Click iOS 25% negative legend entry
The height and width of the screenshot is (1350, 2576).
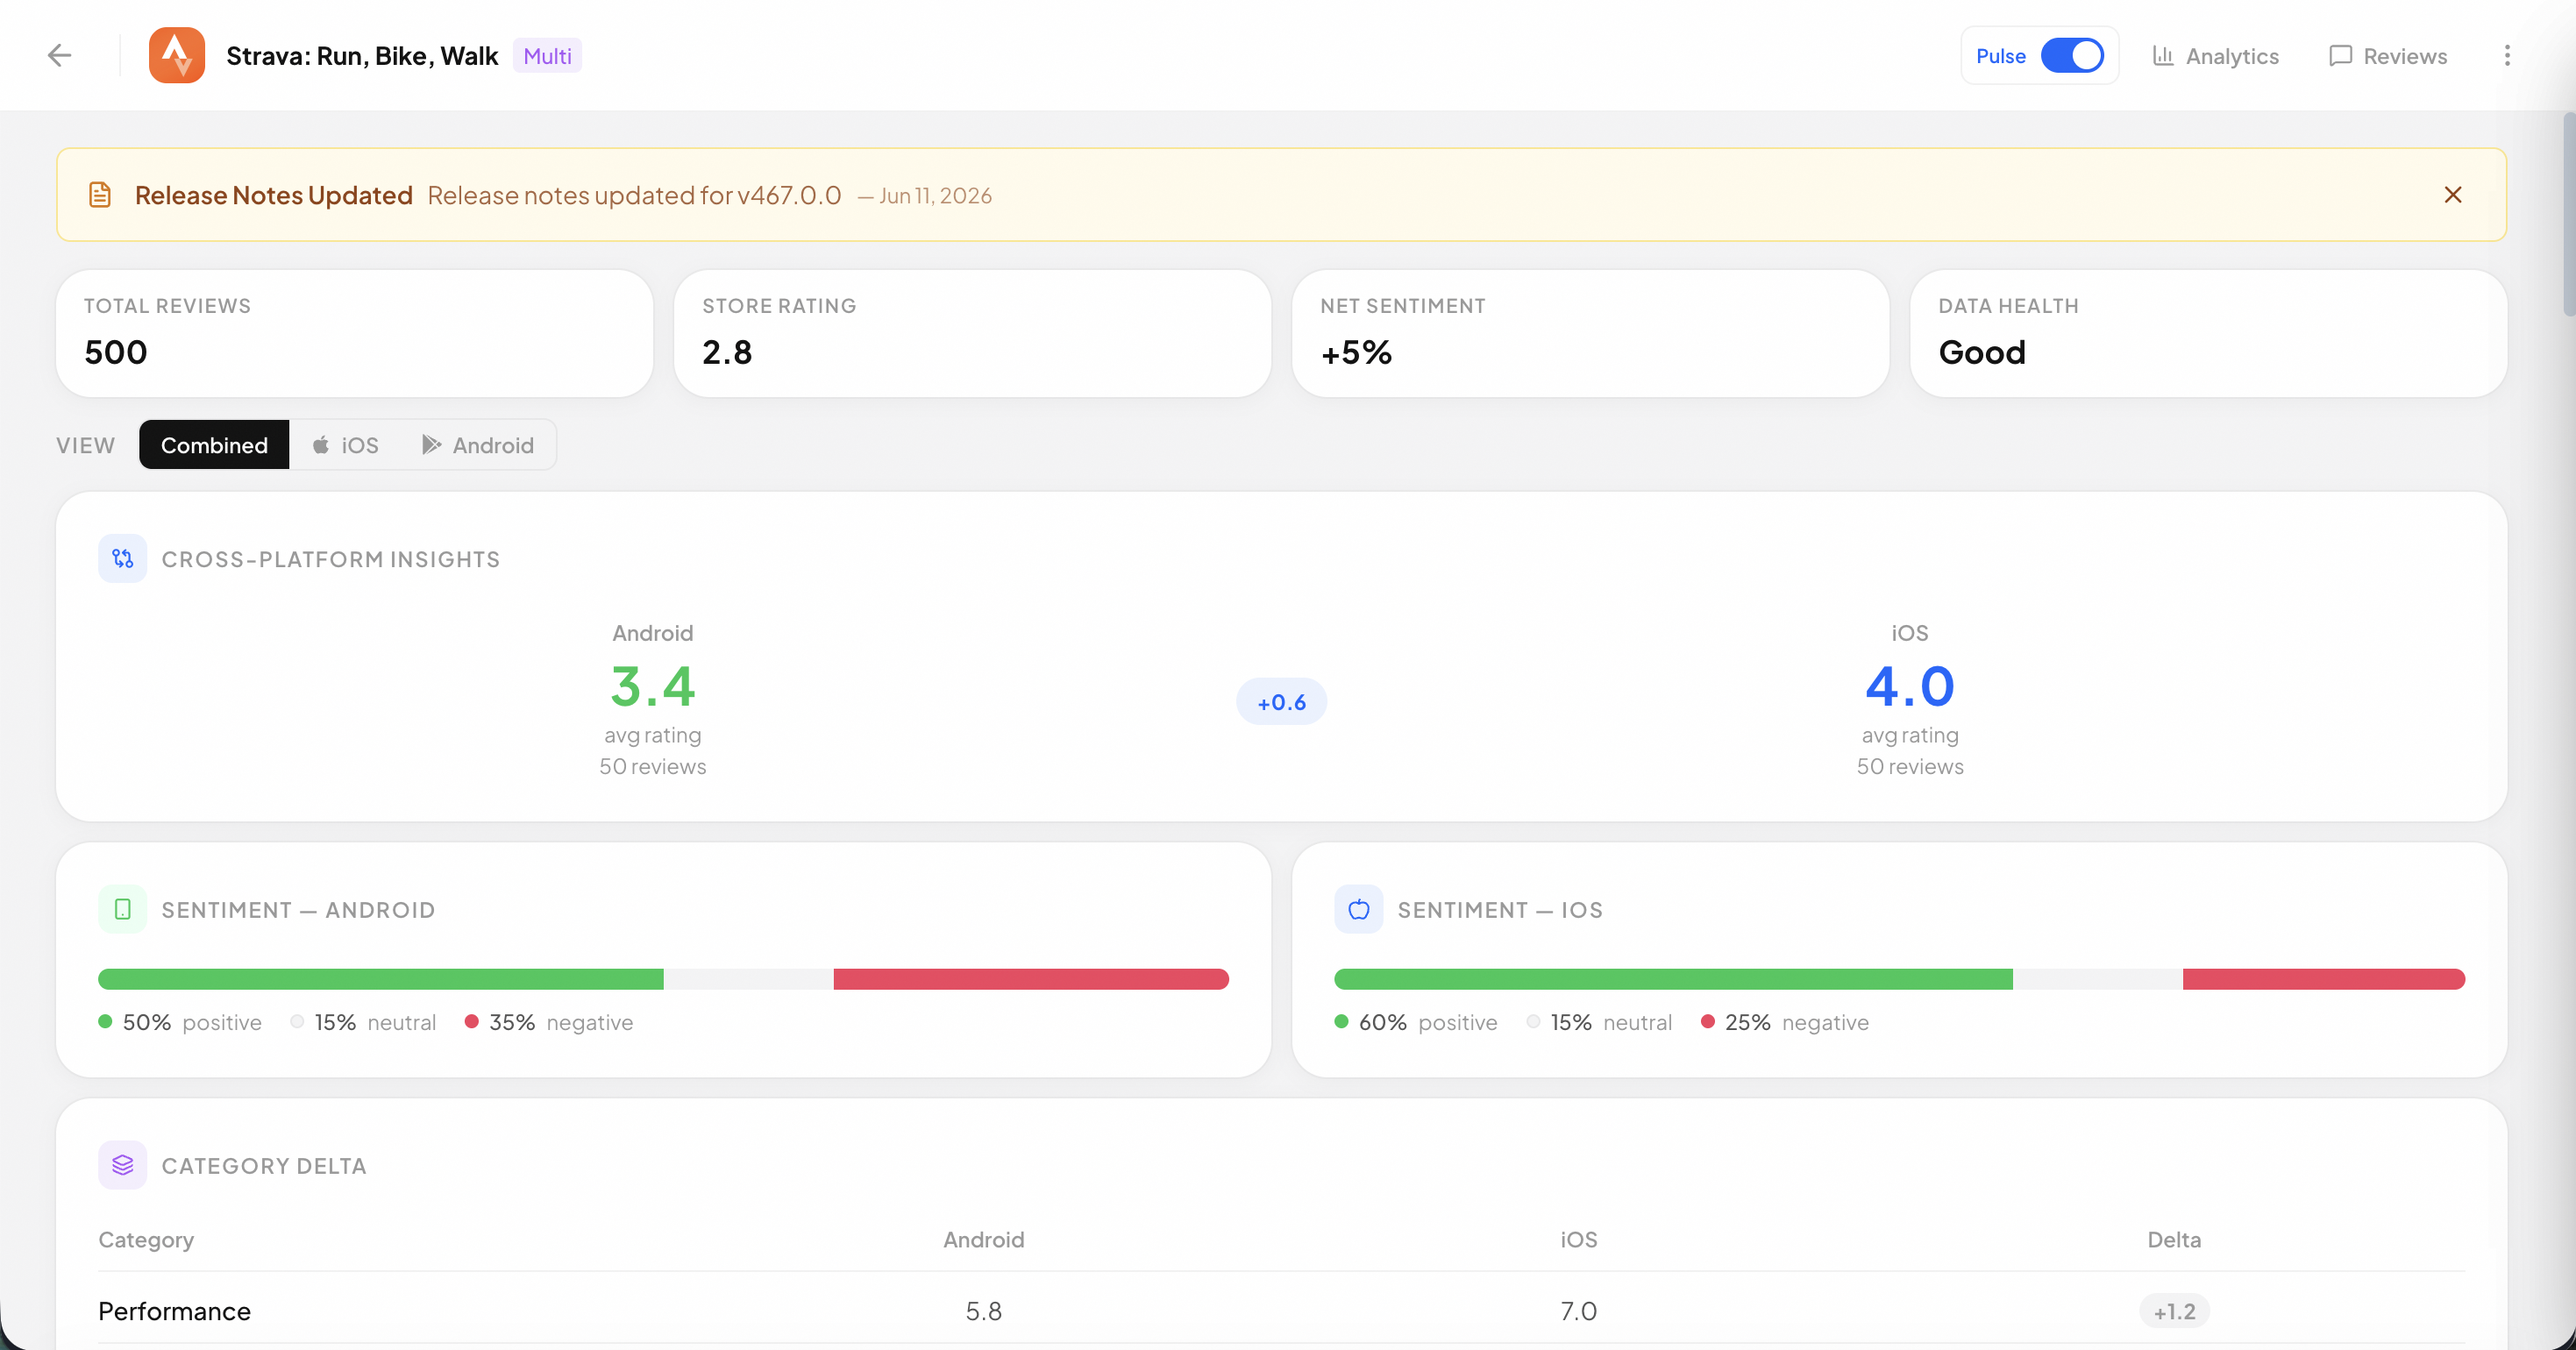click(x=1785, y=1022)
